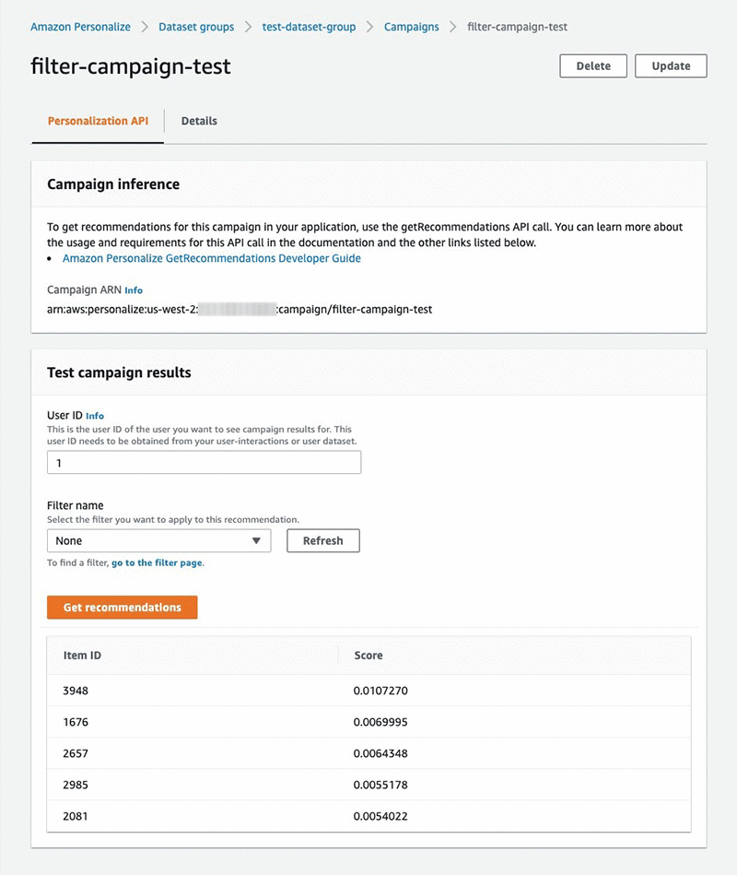Image resolution: width=737 pixels, height=875 pixels.
Task: Open the GetRecommendations Developer Guide link
Action: (212, 259)
